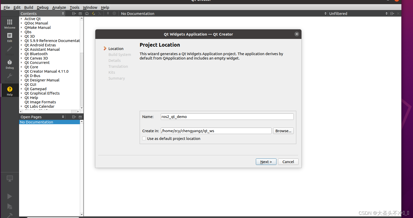
Task: Click the project Name field
Action: tap(227, 116)
